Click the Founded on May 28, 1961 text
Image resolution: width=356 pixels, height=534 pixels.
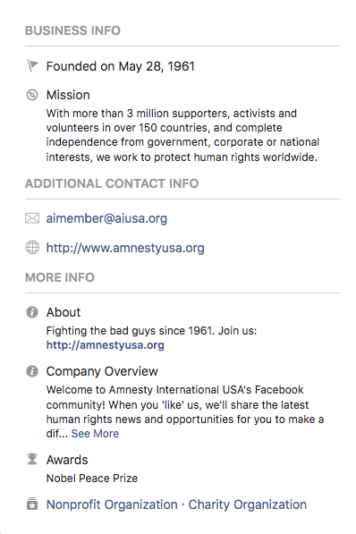pyautogui.click(x=120, y=66)
